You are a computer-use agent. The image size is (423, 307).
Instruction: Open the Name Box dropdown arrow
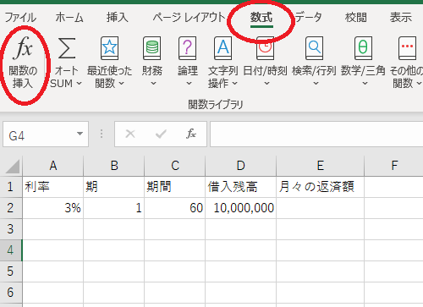[x=80, y=134]
